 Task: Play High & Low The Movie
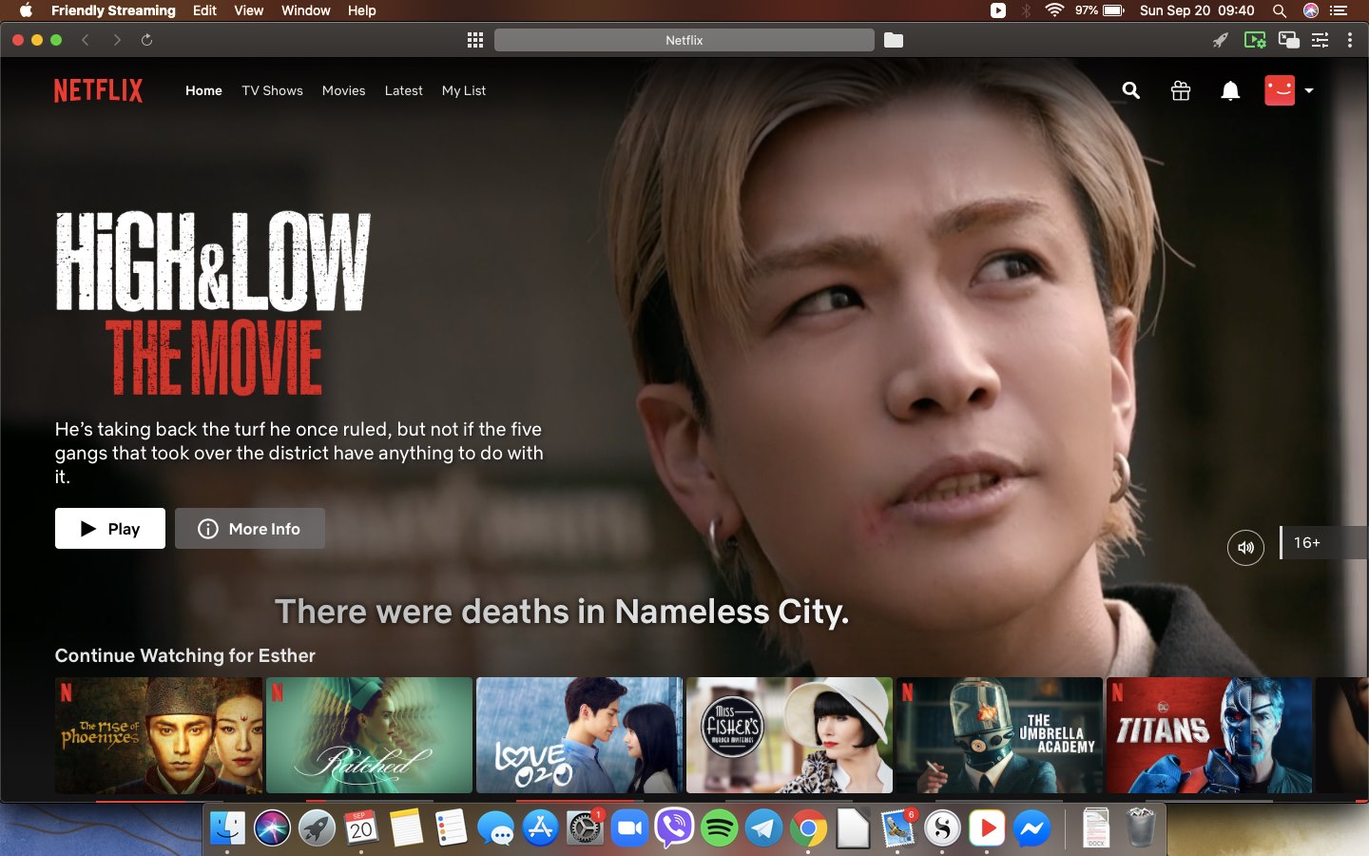[x=110, y=529]
